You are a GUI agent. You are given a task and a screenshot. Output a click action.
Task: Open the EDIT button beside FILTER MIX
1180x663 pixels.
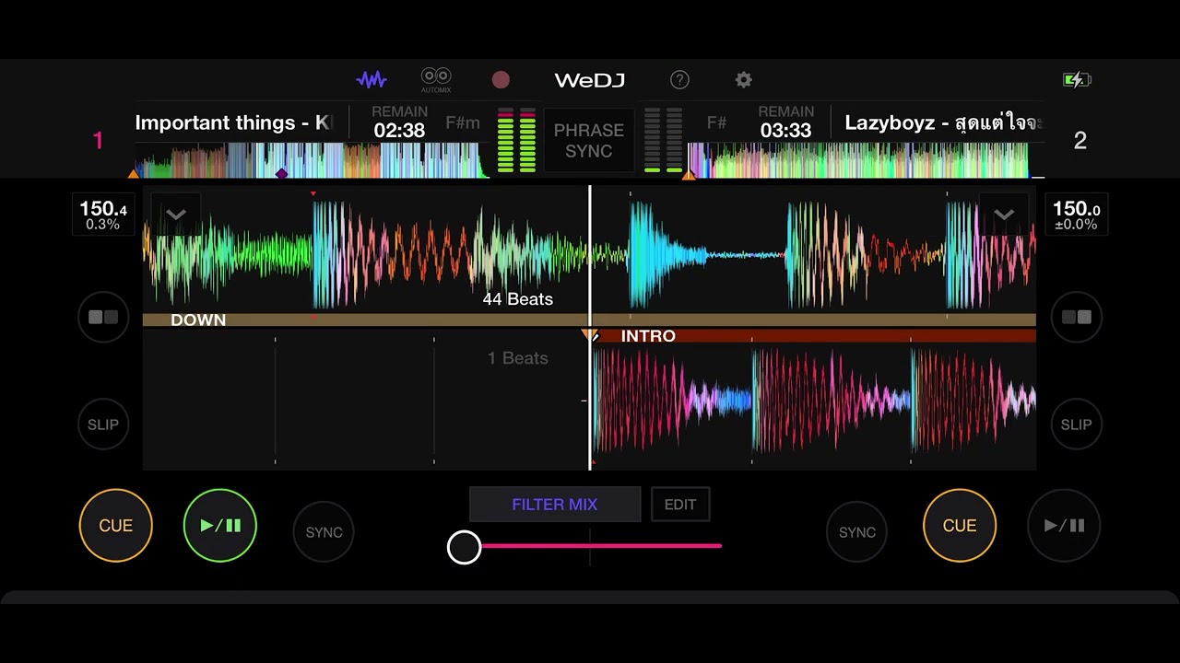tap(680, 505)
